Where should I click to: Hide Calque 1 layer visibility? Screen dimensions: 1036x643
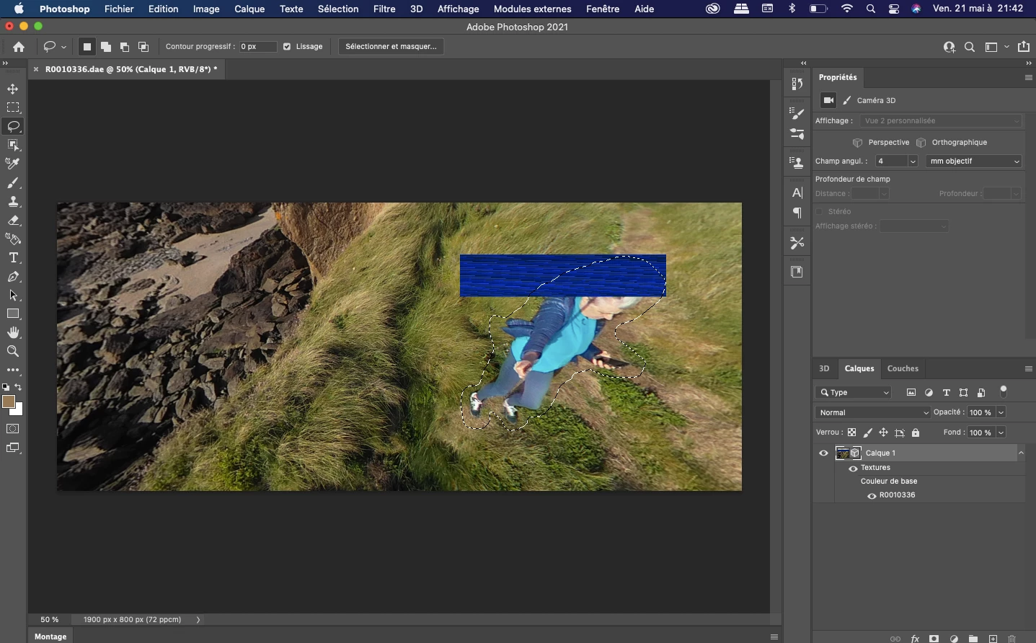point(823,453)
